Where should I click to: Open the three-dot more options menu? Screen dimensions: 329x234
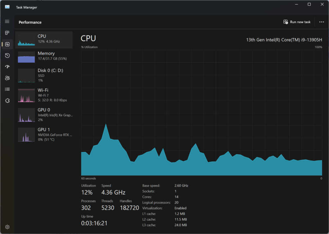321,22
